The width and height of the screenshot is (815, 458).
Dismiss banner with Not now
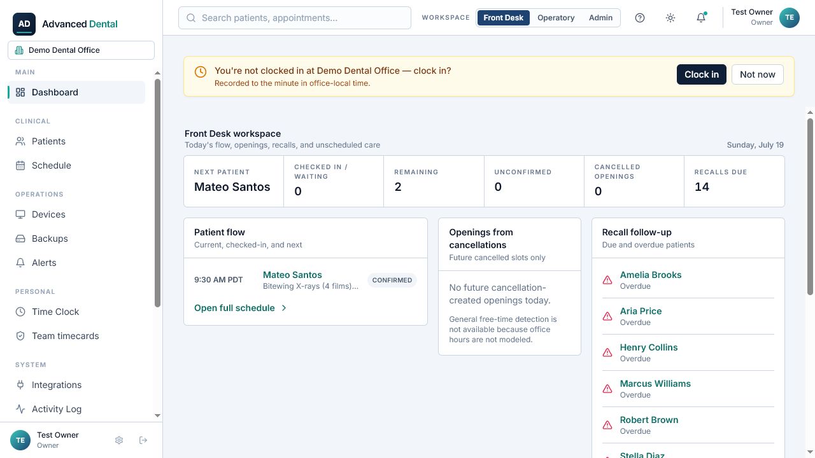pyautogui.click(x=758, y=74)
